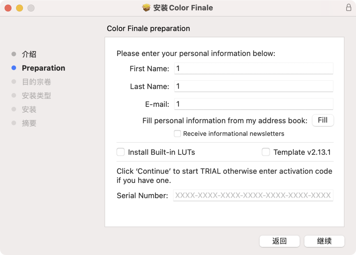The image size is (356, 255).
Task: Click the installer package icon in title
Action: coord(146,8)
